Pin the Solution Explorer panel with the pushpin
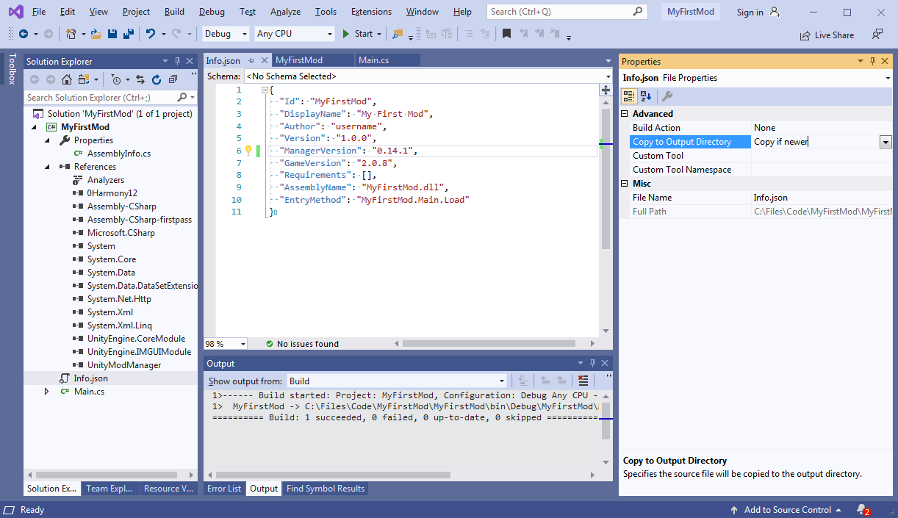 pyautogui.click(x=177, y=62)
